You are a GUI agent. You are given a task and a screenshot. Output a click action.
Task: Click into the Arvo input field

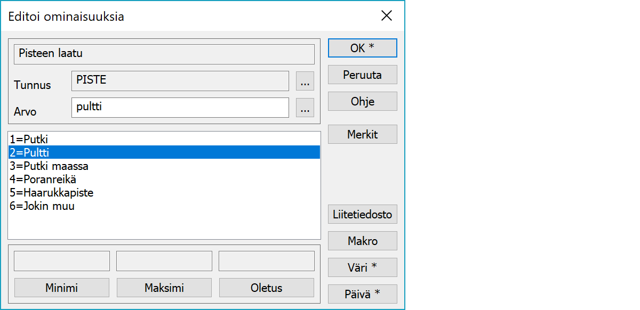point(180,107)
